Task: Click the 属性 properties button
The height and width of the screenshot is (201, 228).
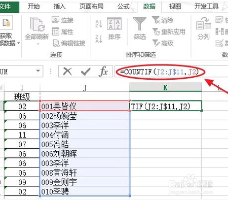Action: [x=63, y=31]
